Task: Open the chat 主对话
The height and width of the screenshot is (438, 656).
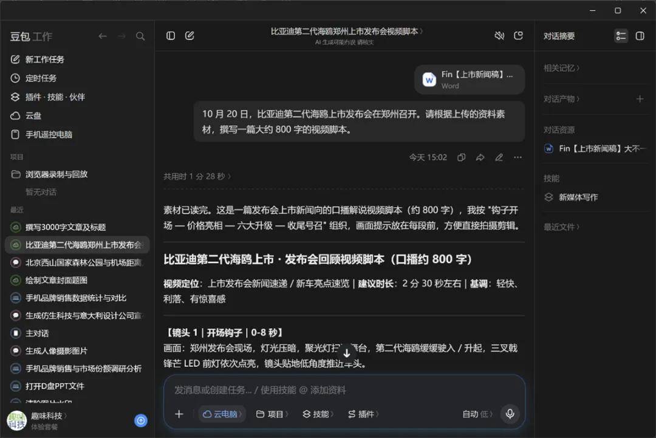Action: 77,333
